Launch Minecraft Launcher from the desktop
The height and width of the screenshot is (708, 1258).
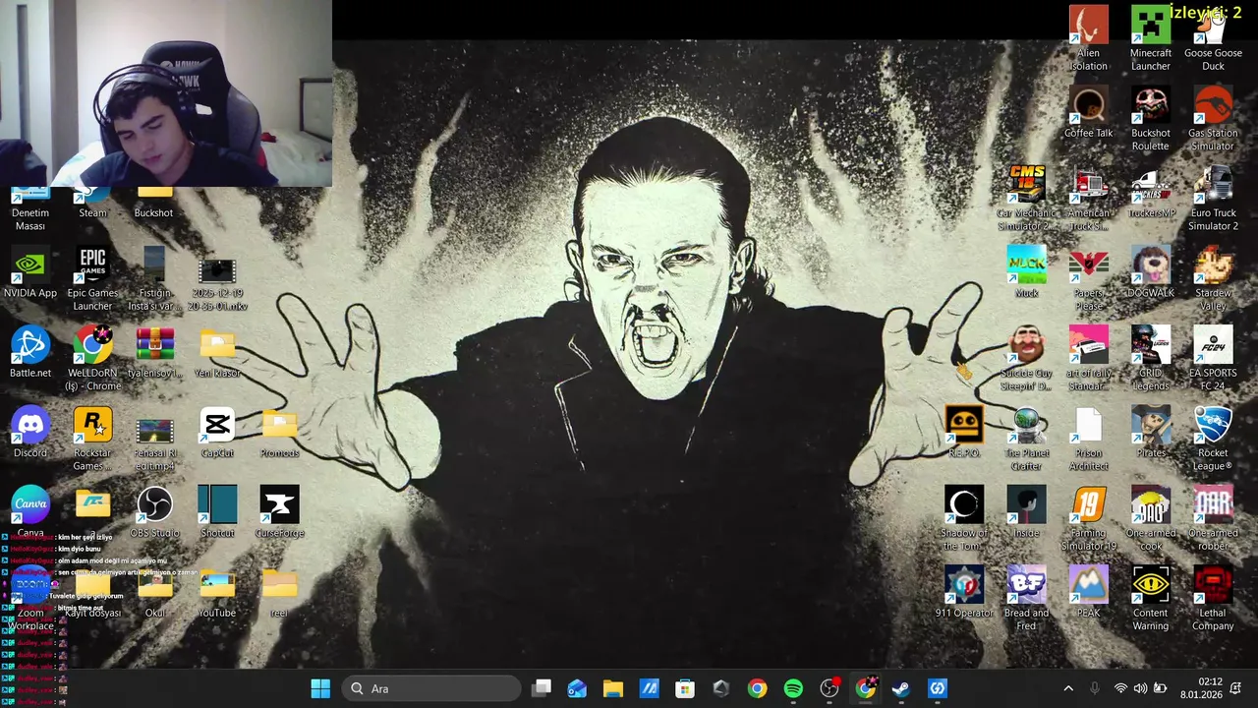(1150, 37)
